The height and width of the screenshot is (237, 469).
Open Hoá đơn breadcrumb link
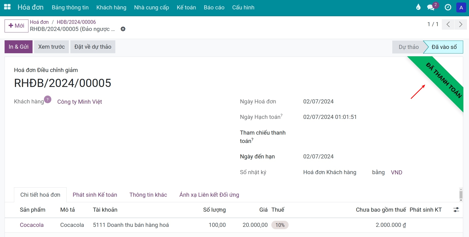39,22
